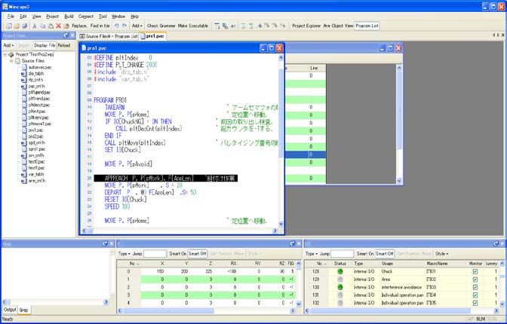Screen dimensions: 507x324
Task: Click the A↑ toolbar icon
Action: 233,26
